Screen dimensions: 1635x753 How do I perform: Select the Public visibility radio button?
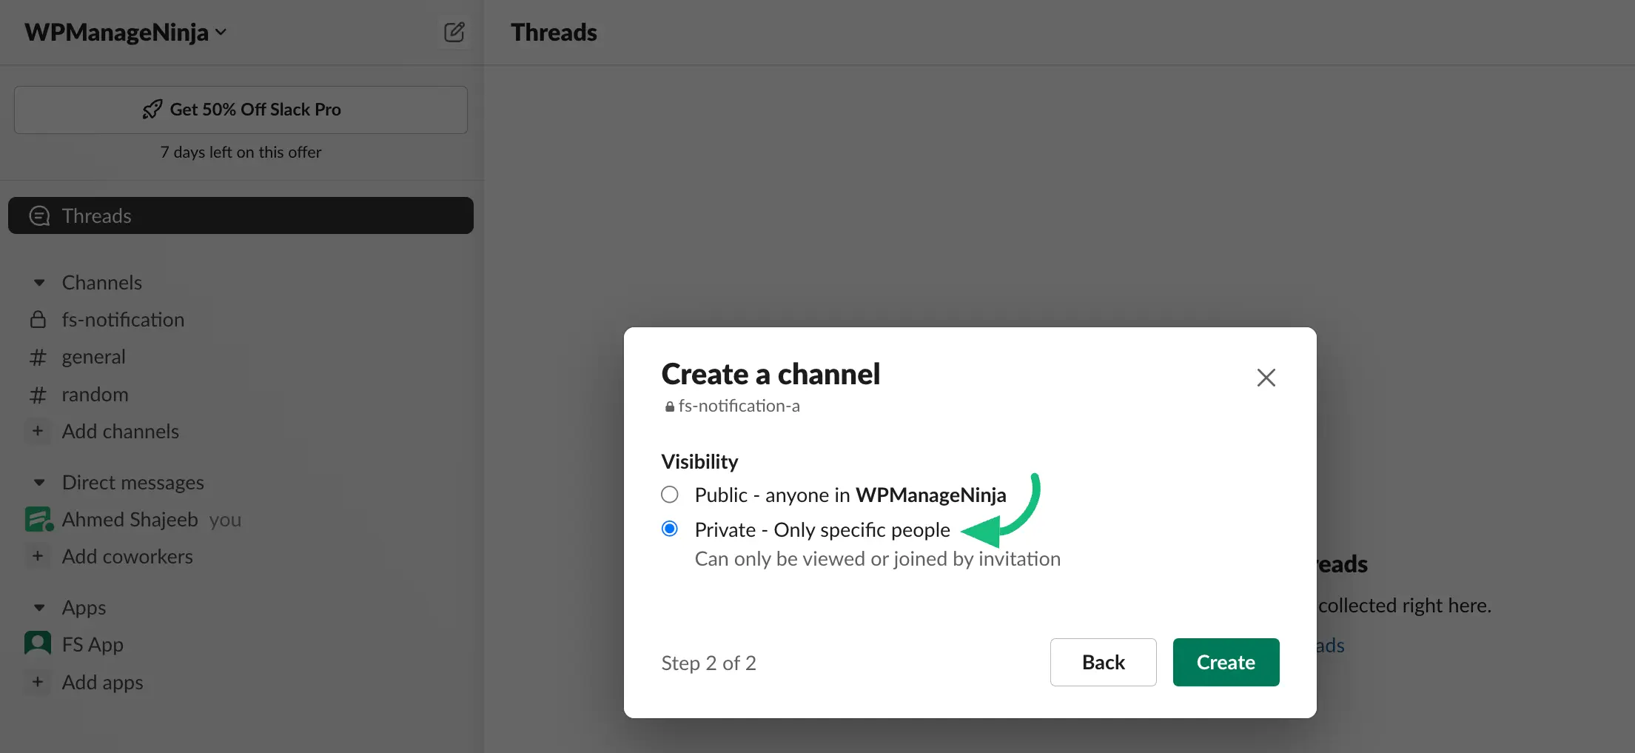pyautogui.click(x=670, y=495)
